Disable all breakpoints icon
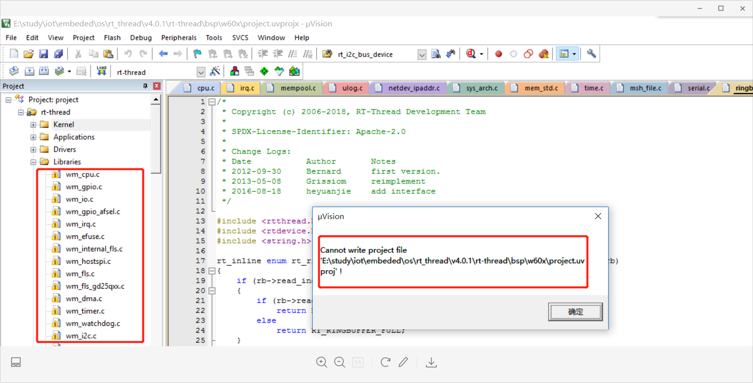The image size is (753, 383). pyautogui.click(x=528, y=54)
